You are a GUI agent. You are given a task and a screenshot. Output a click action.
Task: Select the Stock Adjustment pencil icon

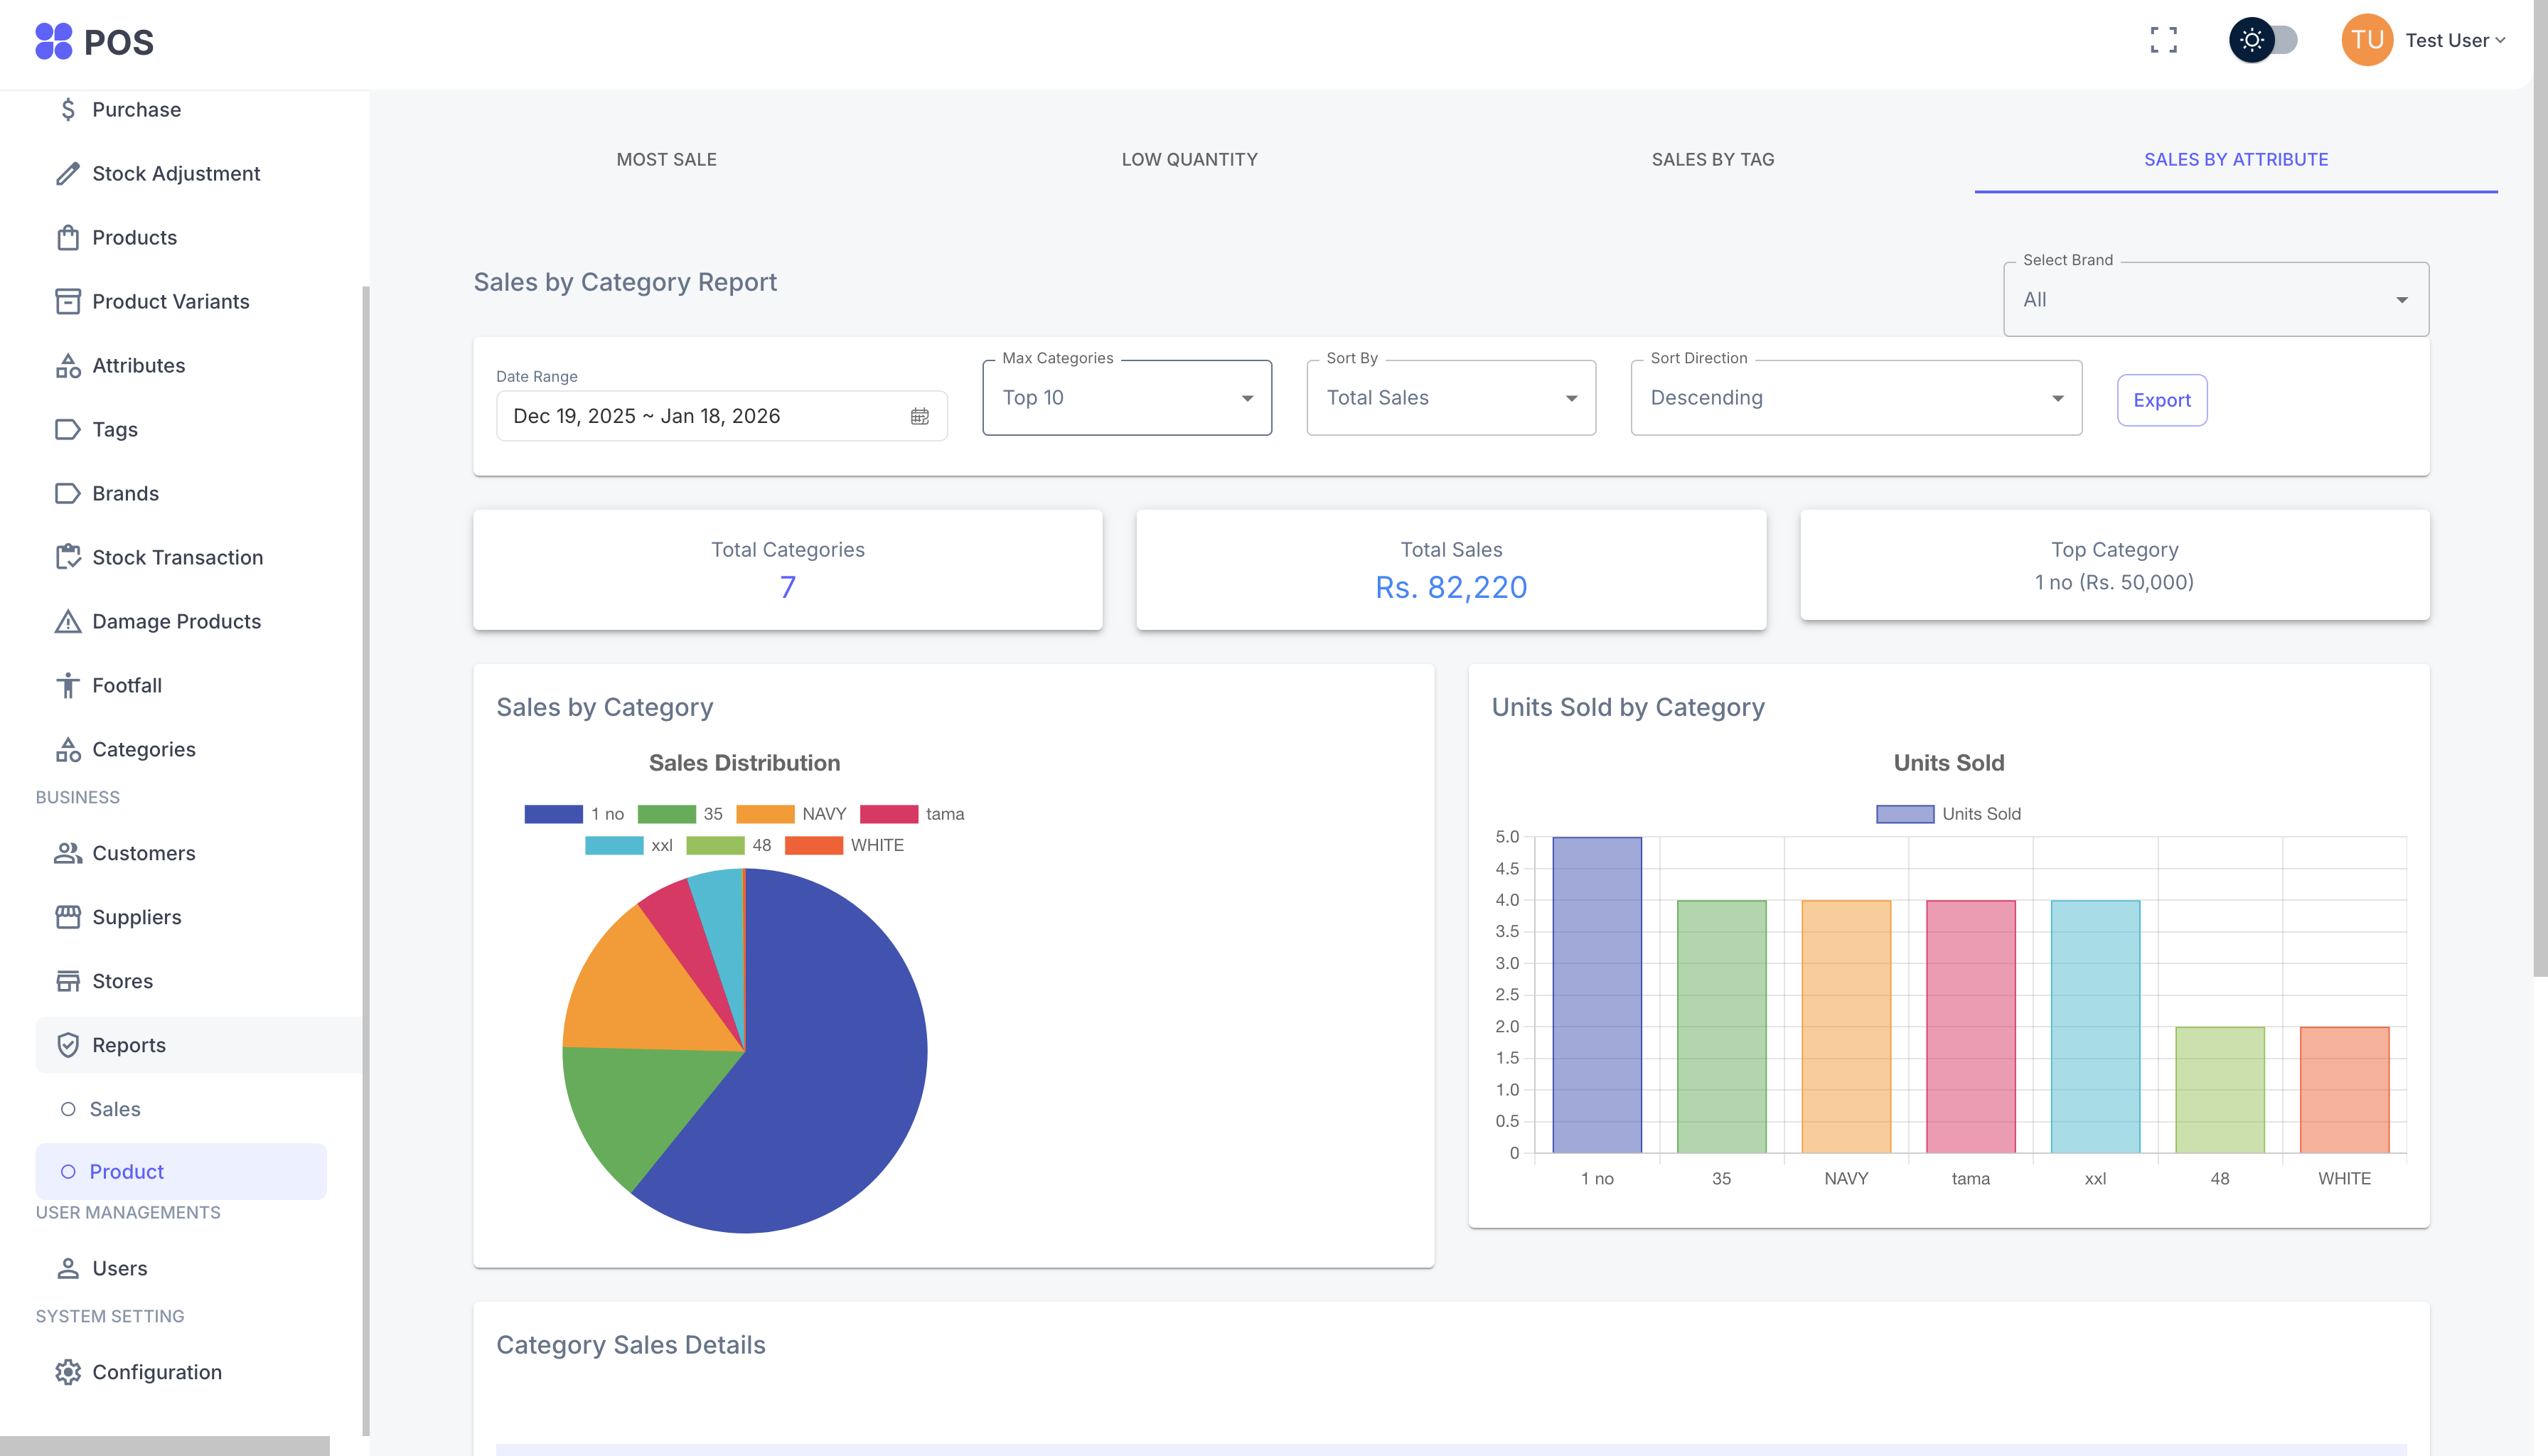click(67, 173)
